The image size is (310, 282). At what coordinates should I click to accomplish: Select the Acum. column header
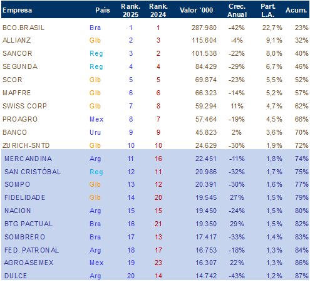coord(296,10)
